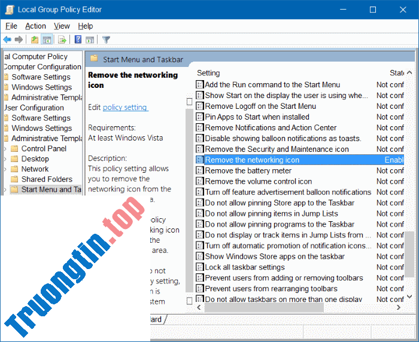Select 'Do not display or track items in Jump Lists' row
419x342 pixels.
(x=299, y=234)
